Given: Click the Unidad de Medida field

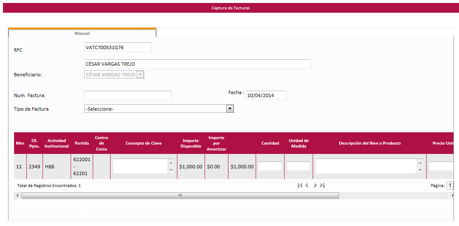Looking at the screenshot, I should click(x=298, y=166).
